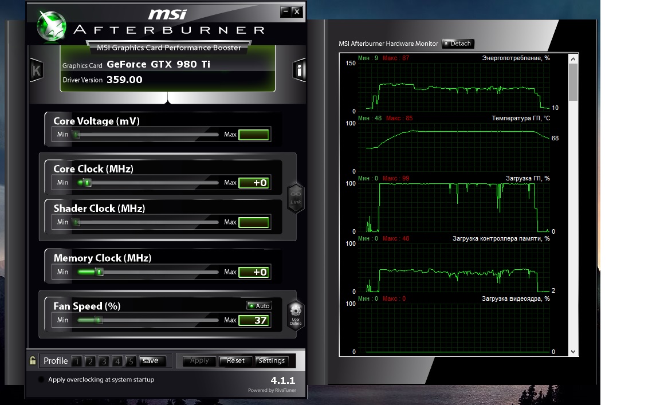Click the Core Voltage value field
This screenshot has height=405, width=660.
coord(254,135)
